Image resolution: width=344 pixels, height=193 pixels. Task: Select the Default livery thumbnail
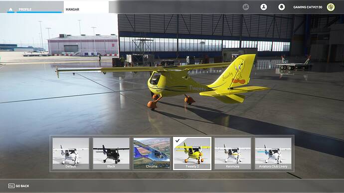(x=71, y=153)
